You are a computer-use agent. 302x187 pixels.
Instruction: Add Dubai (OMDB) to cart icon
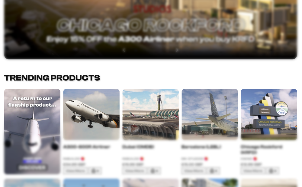click(154, 171)
